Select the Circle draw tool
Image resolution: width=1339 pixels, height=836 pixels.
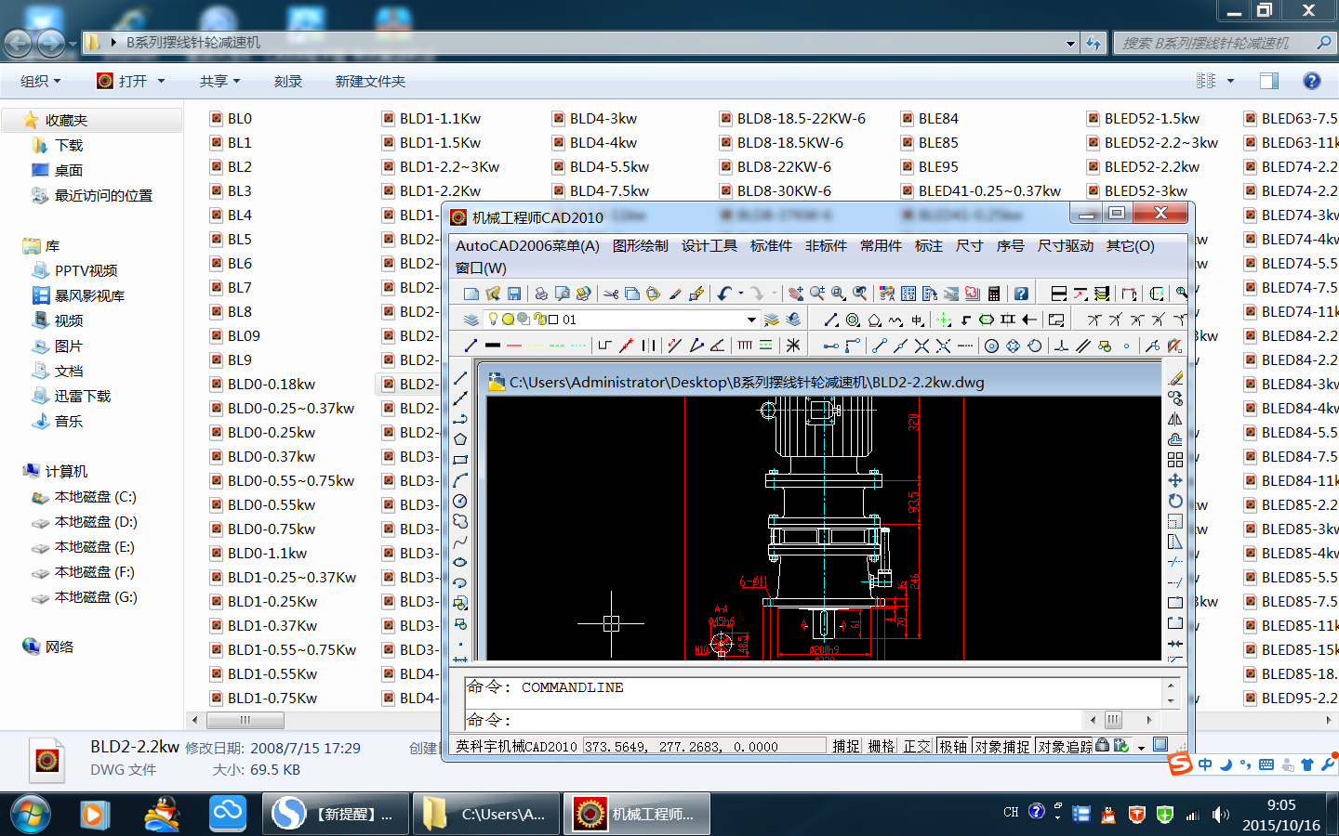click(460, 501)
